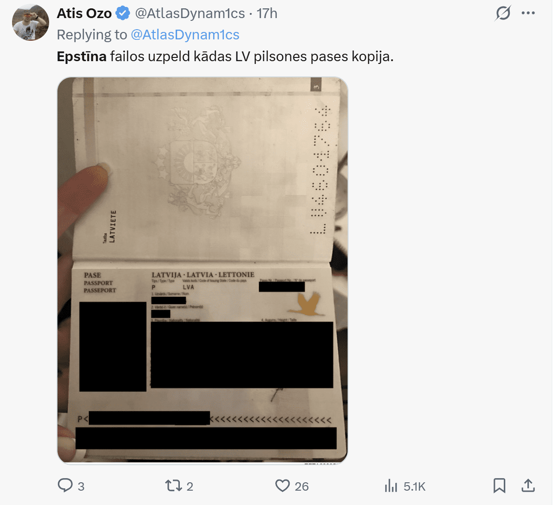Bookmark this post
558x505 pixels.
[x=499, y=486]
